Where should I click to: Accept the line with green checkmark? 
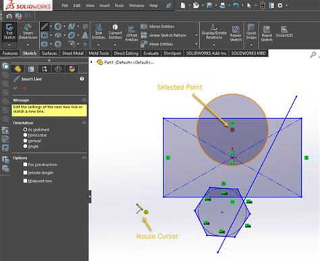16,88
